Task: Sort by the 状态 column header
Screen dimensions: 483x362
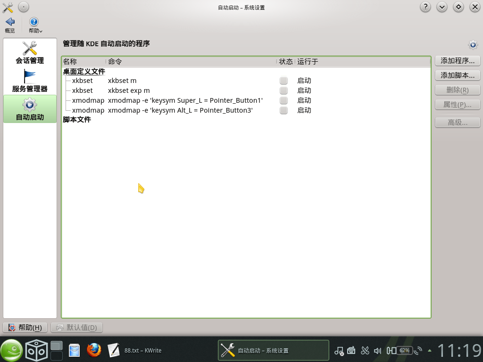Action: pos(286,62)
